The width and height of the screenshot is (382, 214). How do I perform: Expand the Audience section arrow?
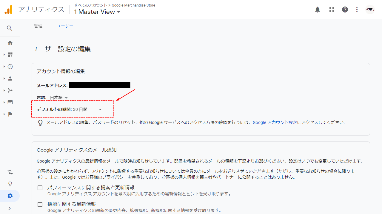[4, 78]
